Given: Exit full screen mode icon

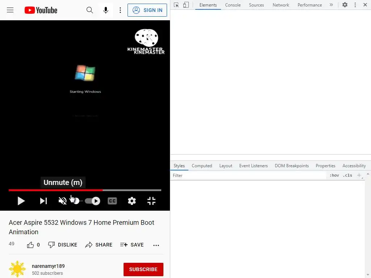Looking at the screenshot, I should point(151,201).
